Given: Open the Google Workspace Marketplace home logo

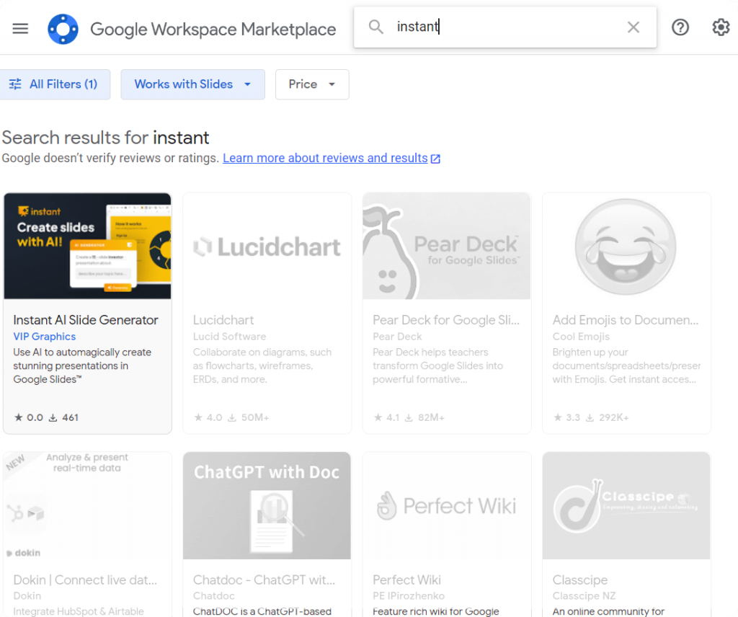Looking at the screenshot, I should pyautogui.click(x=63, y=29).
